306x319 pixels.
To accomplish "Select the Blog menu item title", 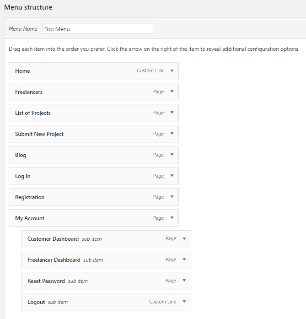I will tap(21, 155).
